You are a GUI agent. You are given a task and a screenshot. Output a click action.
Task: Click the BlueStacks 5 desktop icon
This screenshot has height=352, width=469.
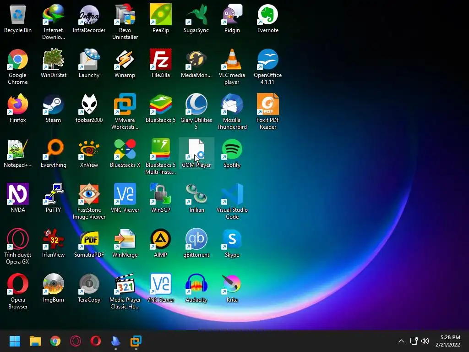pyautogui.click(x=161, y=104)
